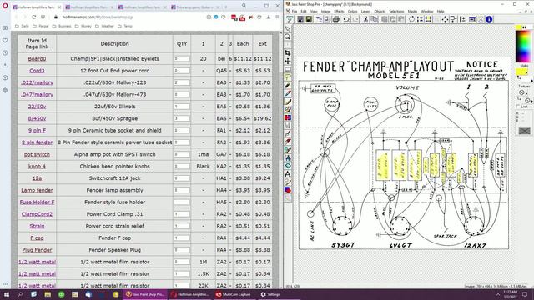This screenshot has height=300, width=534.
Task: Open new tab with plus button in Opera
Action: click(x=225, y=7)
